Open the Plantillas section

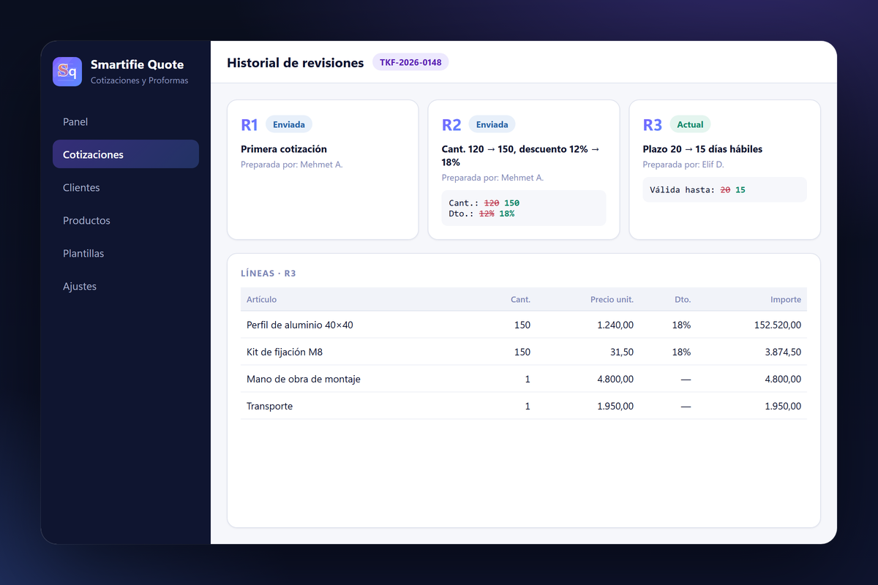pyautogui.click(x=126, y=253)
